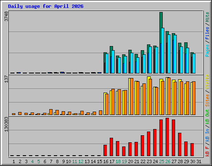The height and width of the screenshot is (166, 212).
Task: Click day label 8 on the axis
Action: pyautogui.click(x=57, y=161)
